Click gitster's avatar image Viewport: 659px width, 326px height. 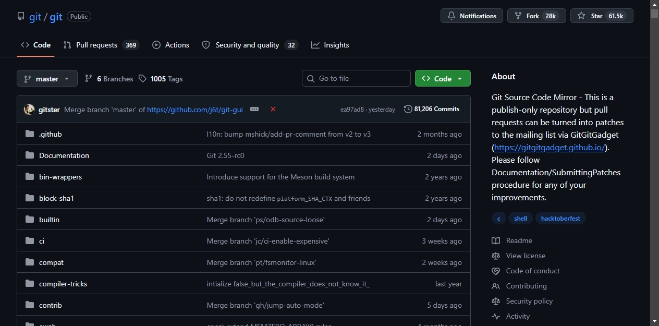click(29, 110)
